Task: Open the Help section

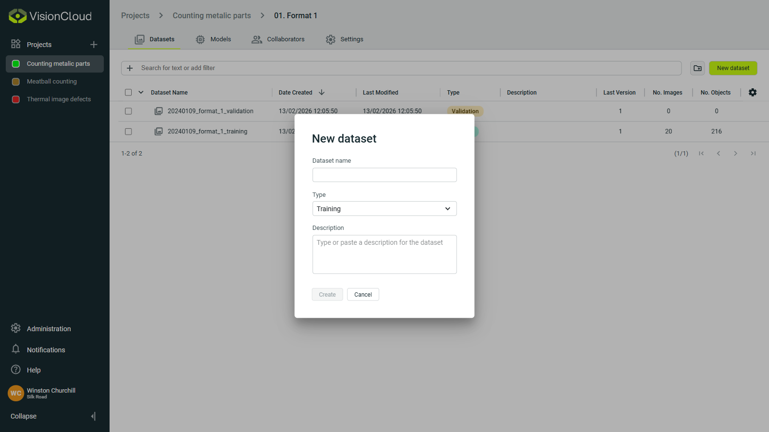Action: tap(16, 370)
